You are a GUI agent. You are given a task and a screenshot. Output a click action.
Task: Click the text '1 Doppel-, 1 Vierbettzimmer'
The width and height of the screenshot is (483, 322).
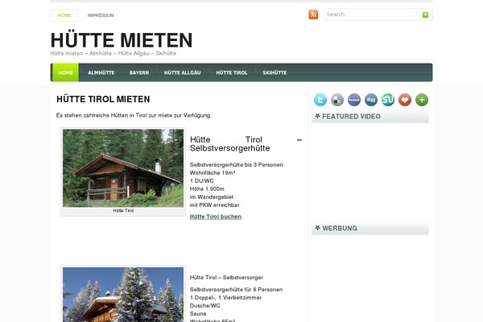pos(225,298)
